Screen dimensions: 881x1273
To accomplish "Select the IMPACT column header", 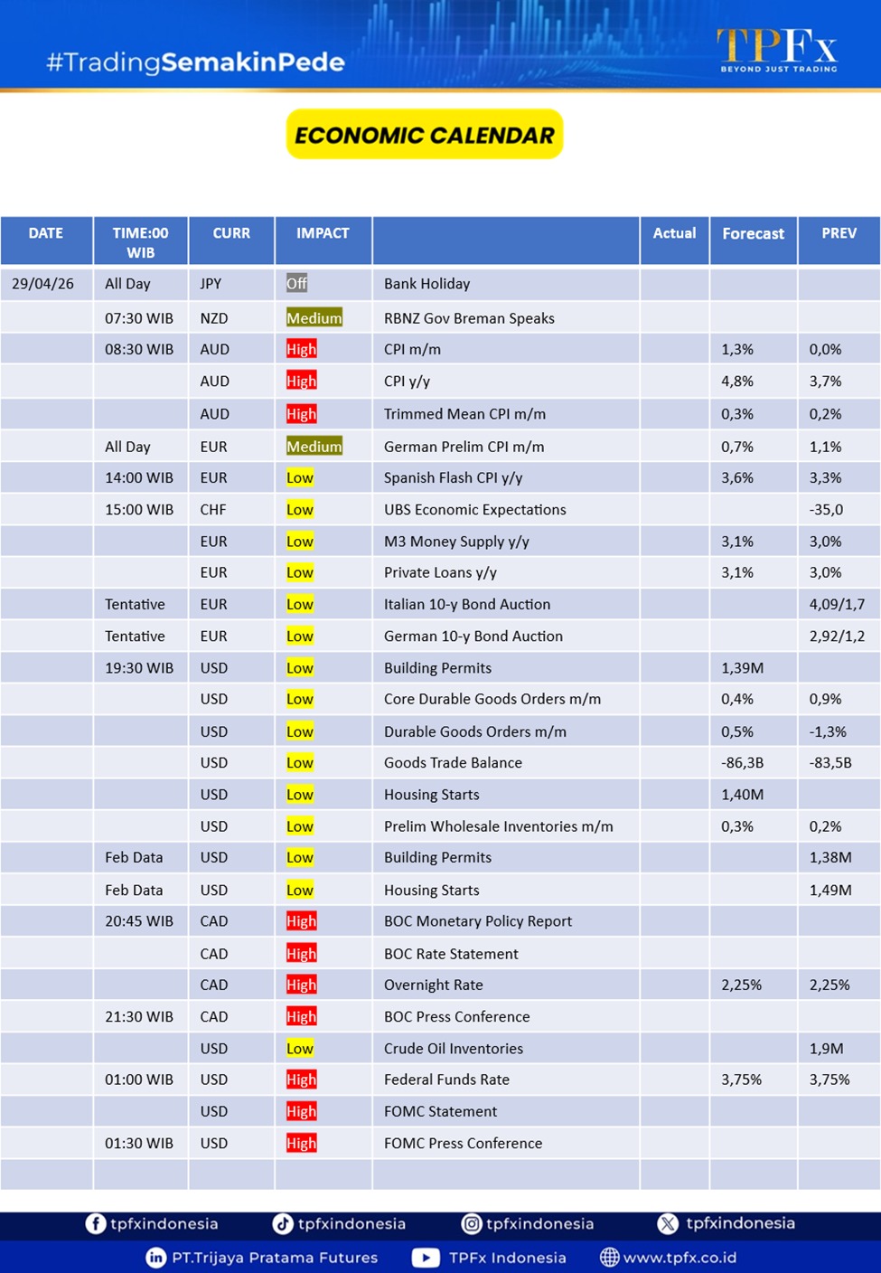I will [323, 233].
